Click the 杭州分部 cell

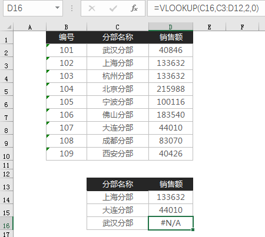click(118, 76)
